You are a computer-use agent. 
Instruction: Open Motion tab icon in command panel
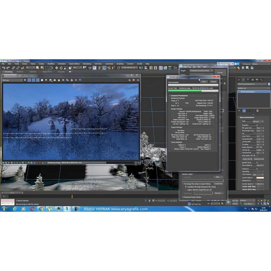[253, 80]
